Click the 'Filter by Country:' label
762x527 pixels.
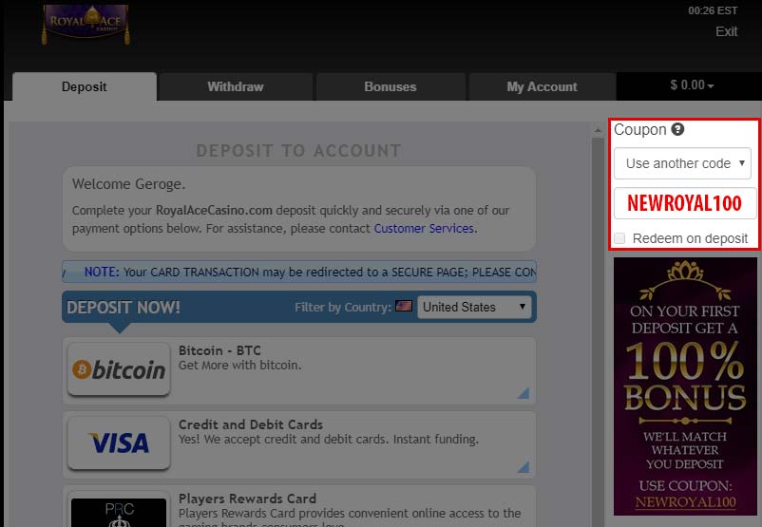click(343, 307)
